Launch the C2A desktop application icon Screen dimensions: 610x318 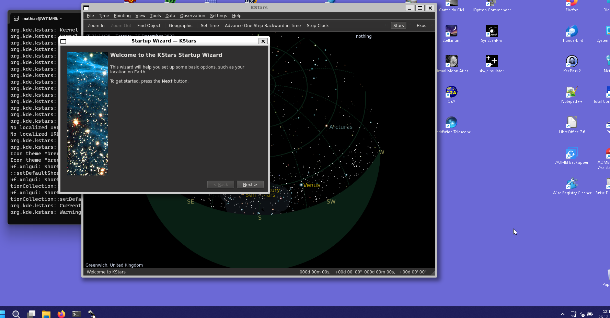pyautogui.click(x=451, y=95)
